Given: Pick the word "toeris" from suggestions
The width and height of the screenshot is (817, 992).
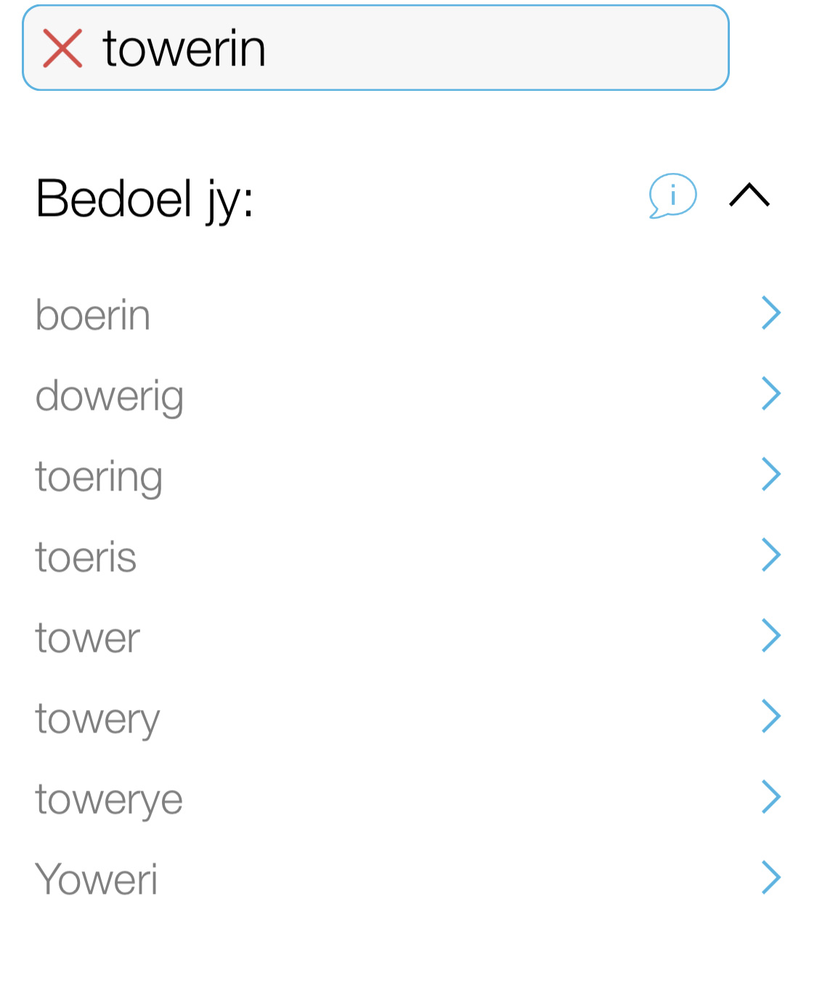Looking at the screenshot, I should tap(86, 557).
